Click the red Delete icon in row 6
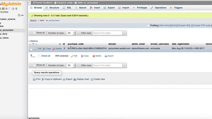 [54, 49]
